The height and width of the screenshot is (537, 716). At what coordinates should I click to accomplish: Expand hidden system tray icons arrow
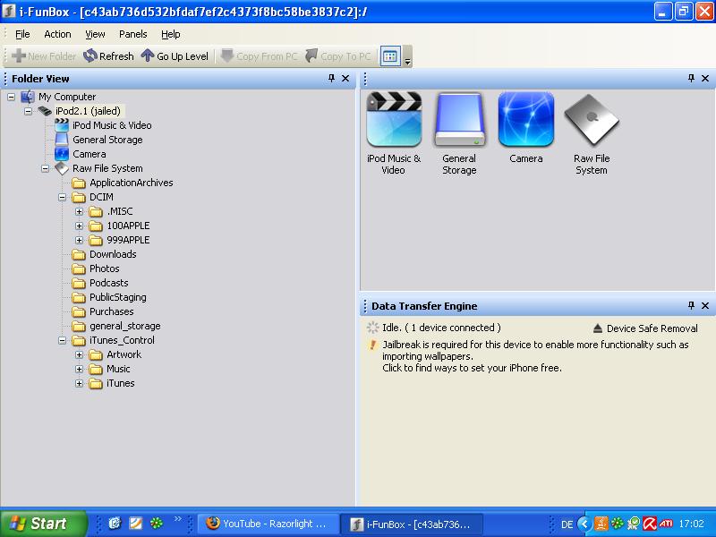pos(584,524)
